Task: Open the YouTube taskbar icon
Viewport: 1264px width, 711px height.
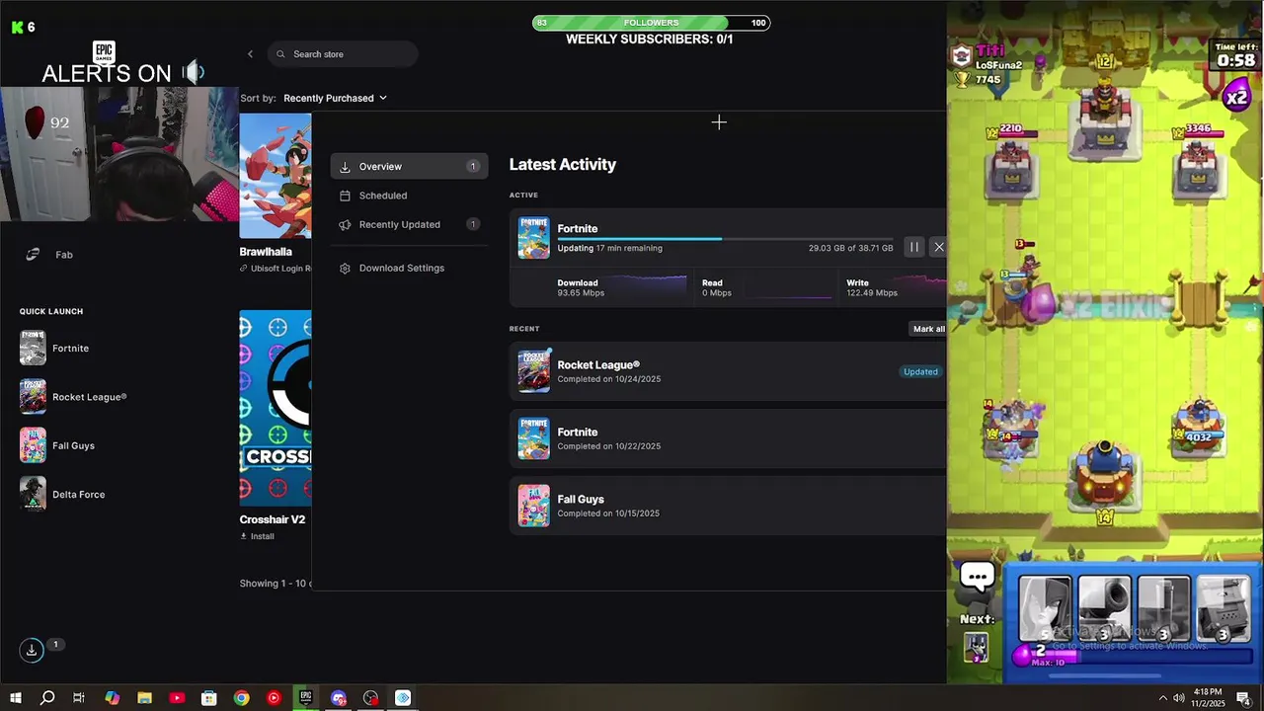Action: tap(177, 698)
